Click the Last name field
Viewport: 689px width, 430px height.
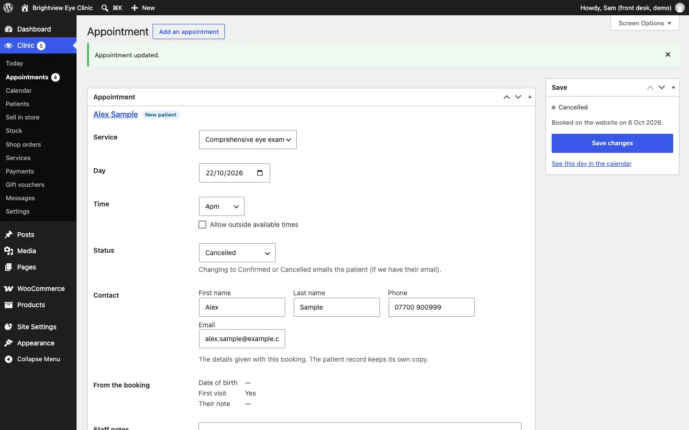(337, 307)
